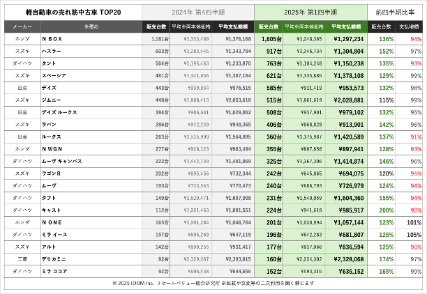Click the sales count '152台'
This screenshot has width=427, height=294.
point(274,272)
